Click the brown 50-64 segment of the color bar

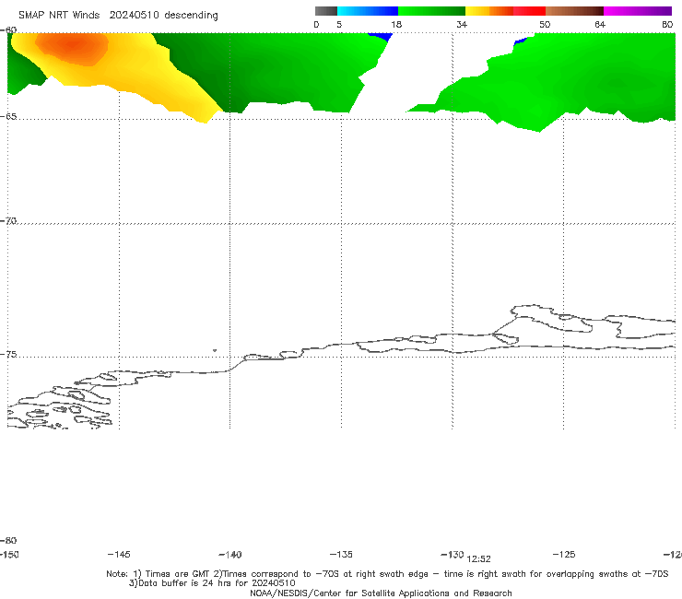(x=574, y=11)
